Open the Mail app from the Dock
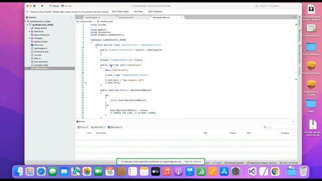 click(x=64, y=171)
